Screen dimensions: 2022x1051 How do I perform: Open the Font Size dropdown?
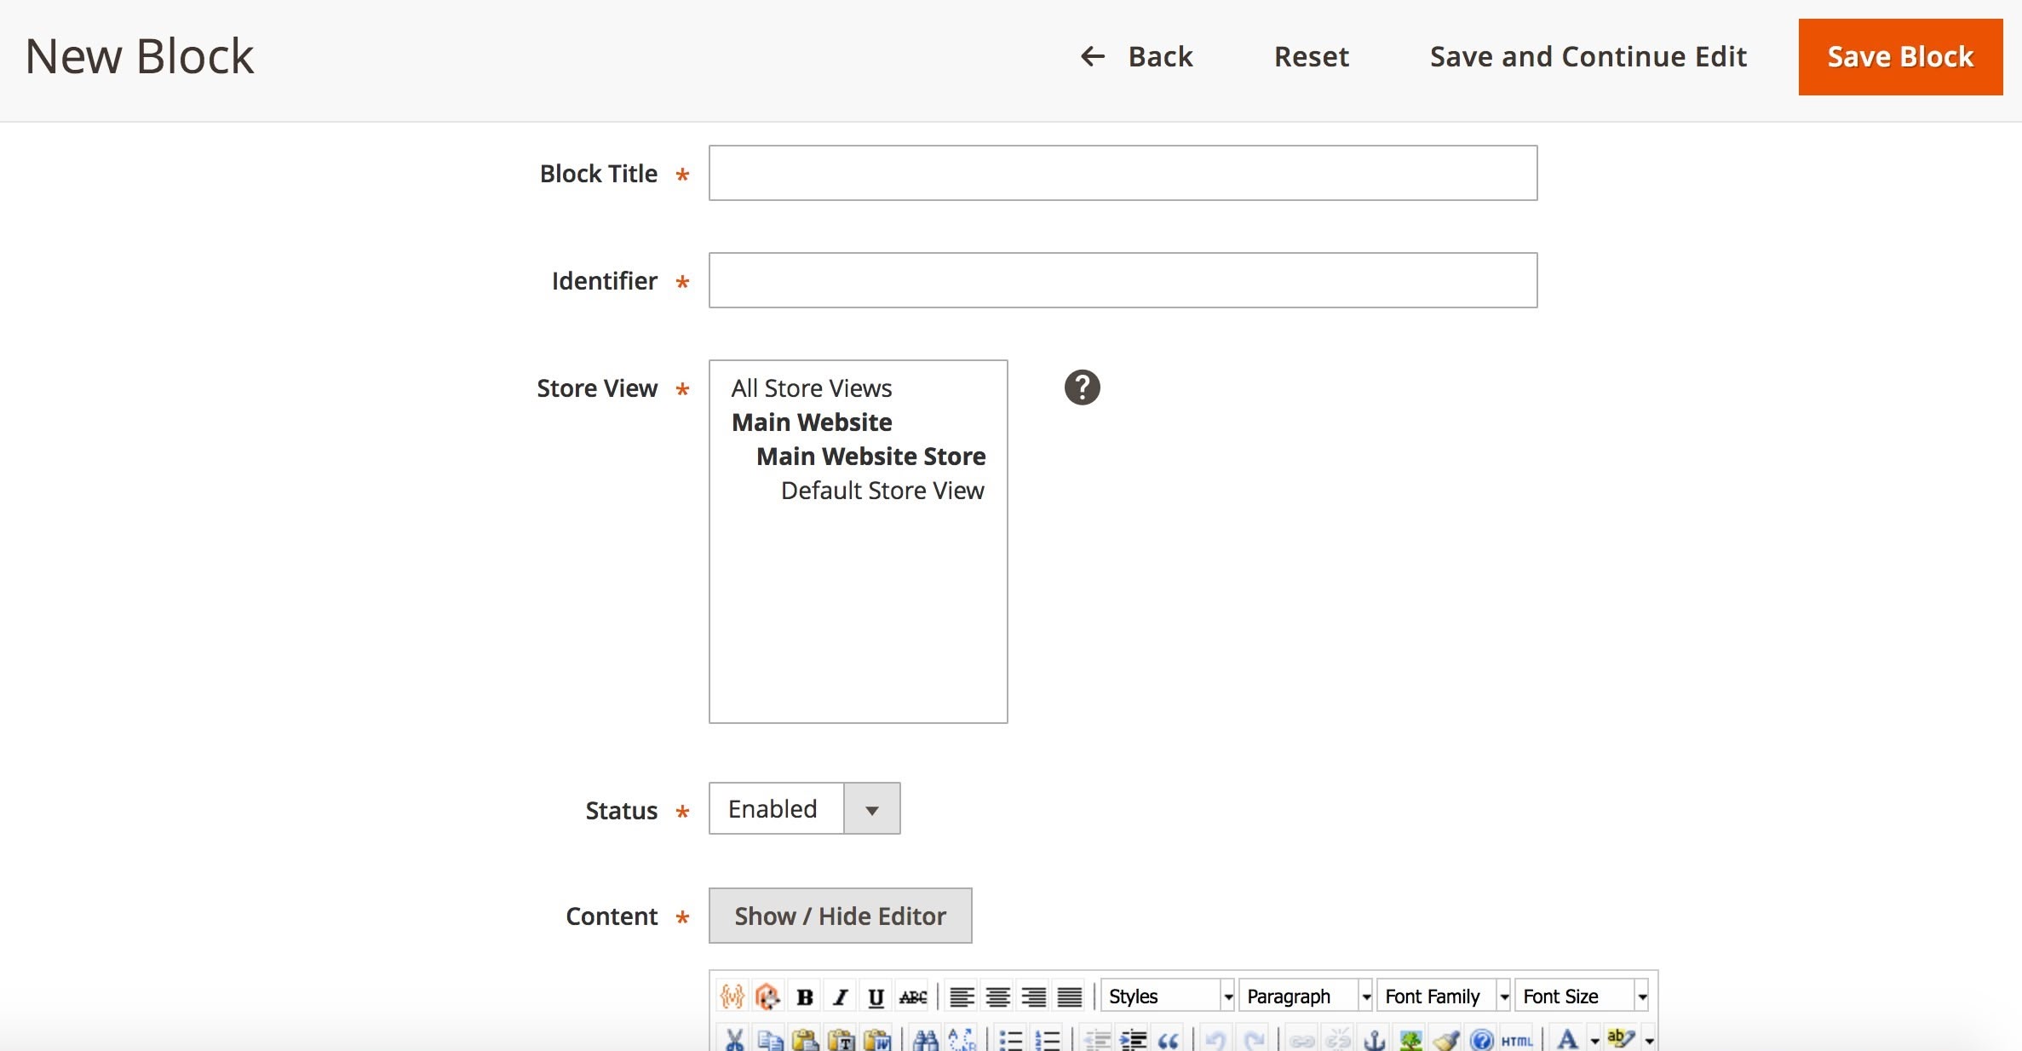pos(1582,996)
